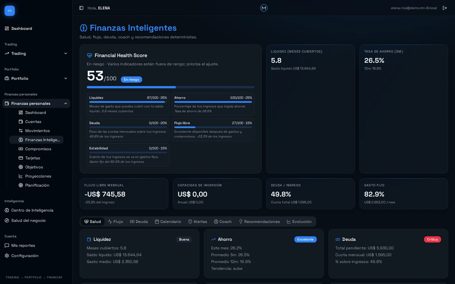Click the center M logo in header
Viewport: 455px width, 284px height.
point(264,8)
